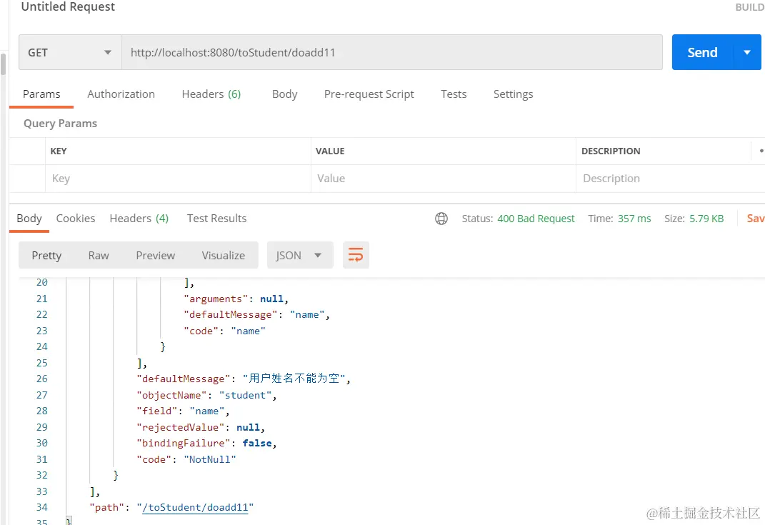
Task: Switch to the Authorization tab
Action: (121, 94)
